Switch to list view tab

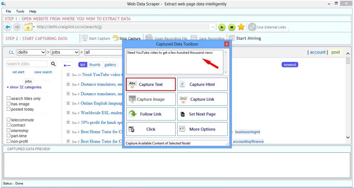coord(83,65)
